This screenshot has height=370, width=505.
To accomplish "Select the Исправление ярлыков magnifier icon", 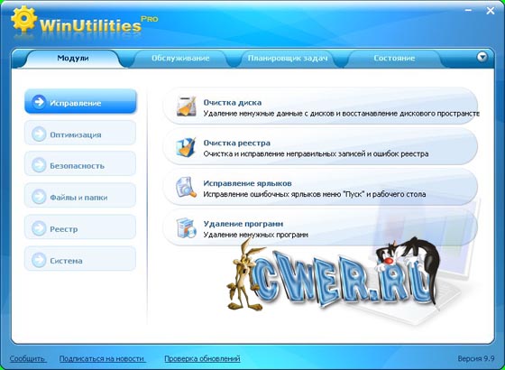I will tap(186, 188).
